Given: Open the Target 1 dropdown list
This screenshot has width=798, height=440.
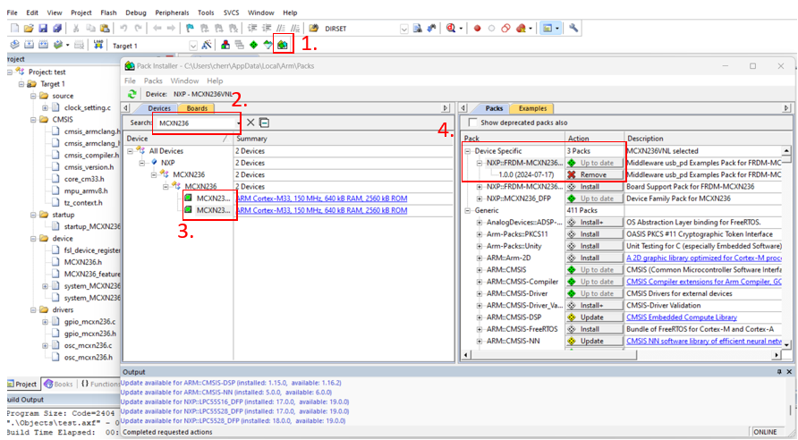Looking at the screenshot, I should click(194, 46).
